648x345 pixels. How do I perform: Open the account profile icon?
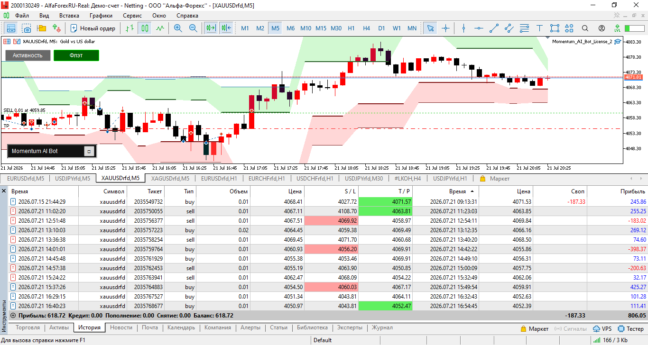click(x=602, y=28)
